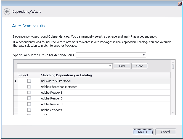Click the Select column header
The image size is (183, 139).
tap(23, 75)
